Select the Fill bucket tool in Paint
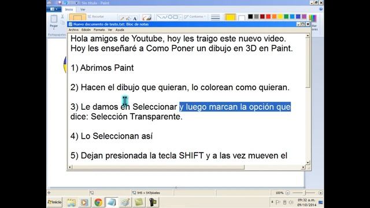 pos(128,18)
